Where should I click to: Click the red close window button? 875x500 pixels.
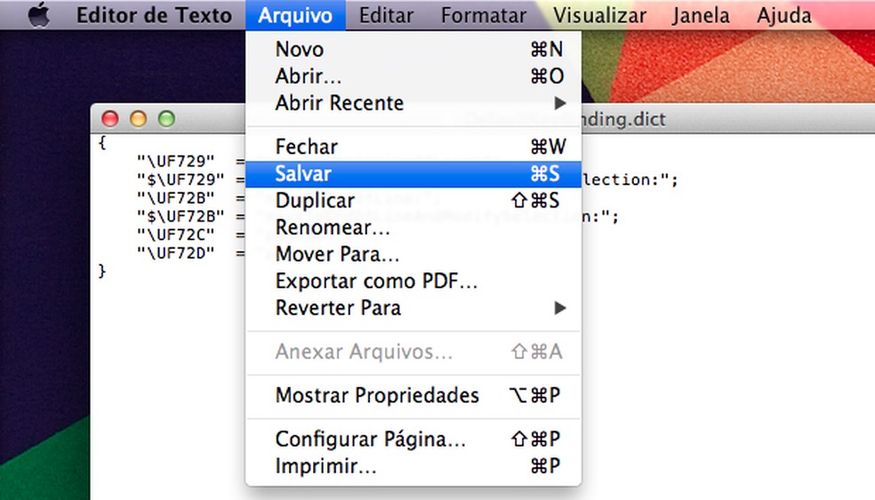(x=110, y=119)
